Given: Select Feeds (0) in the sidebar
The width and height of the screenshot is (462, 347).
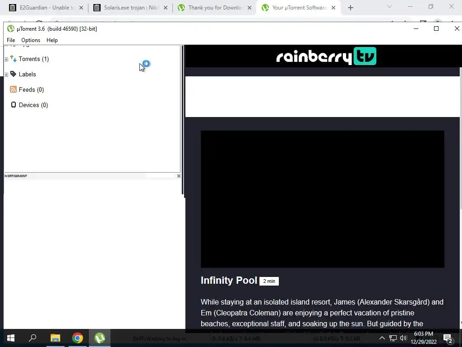Looking at the screenshot, I should pyautogui.click(x=31, y=90).
